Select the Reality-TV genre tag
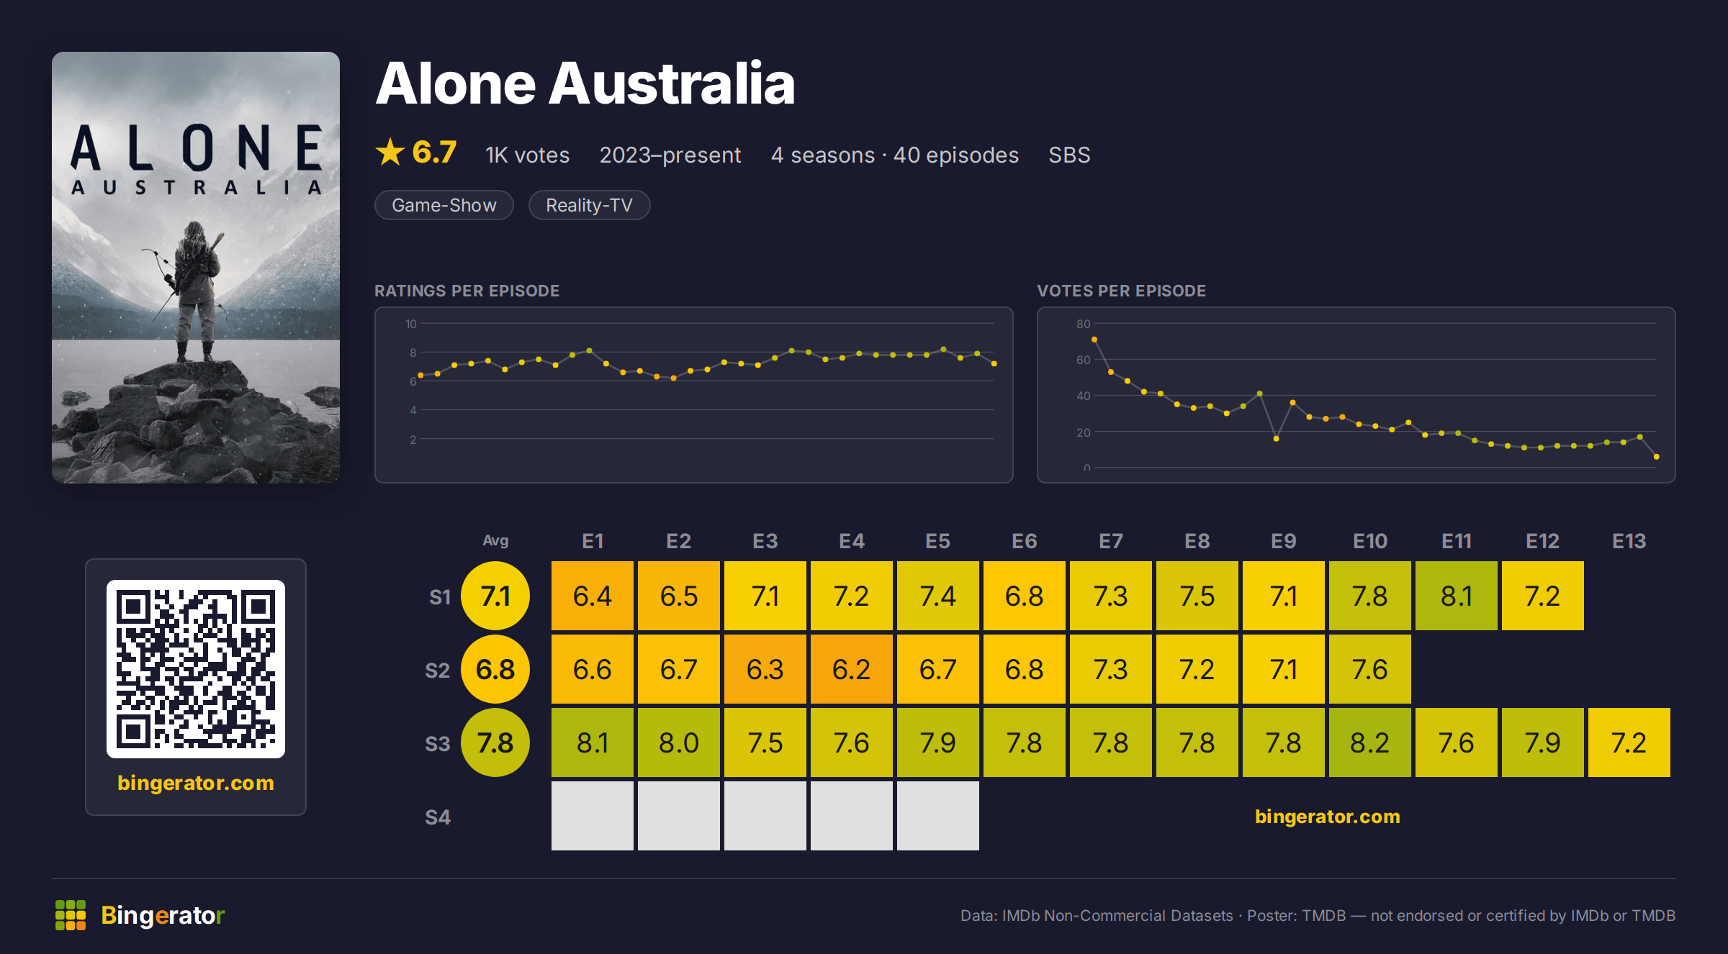Viewport: 1728px width, 954px height. click(589, 205)
